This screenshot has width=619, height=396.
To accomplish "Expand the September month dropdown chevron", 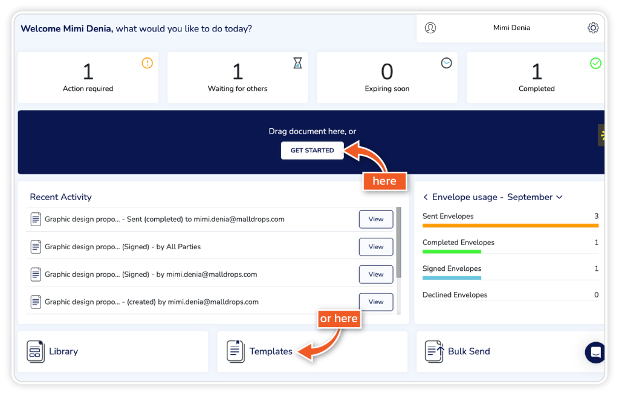I will tap(559, 197).
